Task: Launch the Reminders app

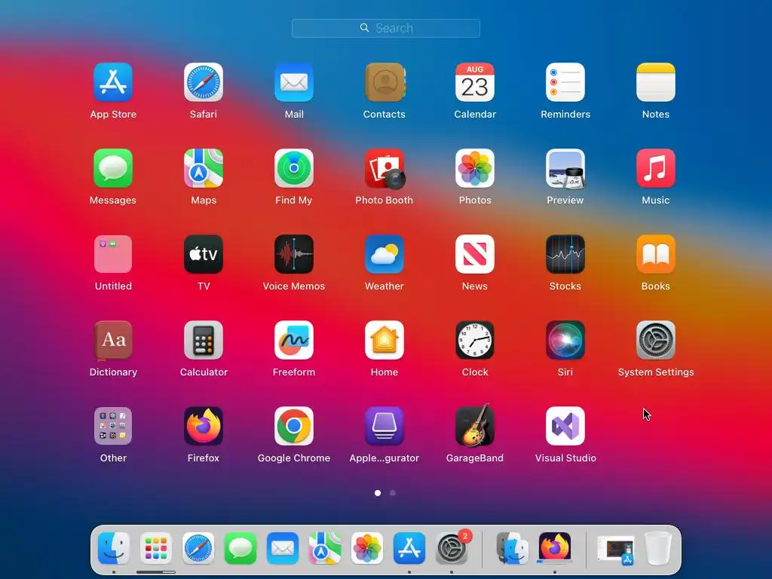Action: click(565, 82)
